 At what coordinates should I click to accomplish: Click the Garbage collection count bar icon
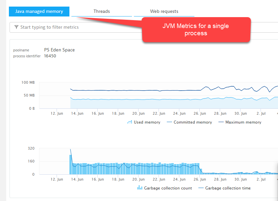point(139,188)
